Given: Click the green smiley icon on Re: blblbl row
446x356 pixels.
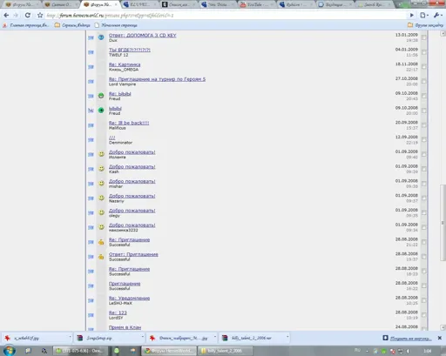Looking at the screenshot, I should tap(101, 96).
